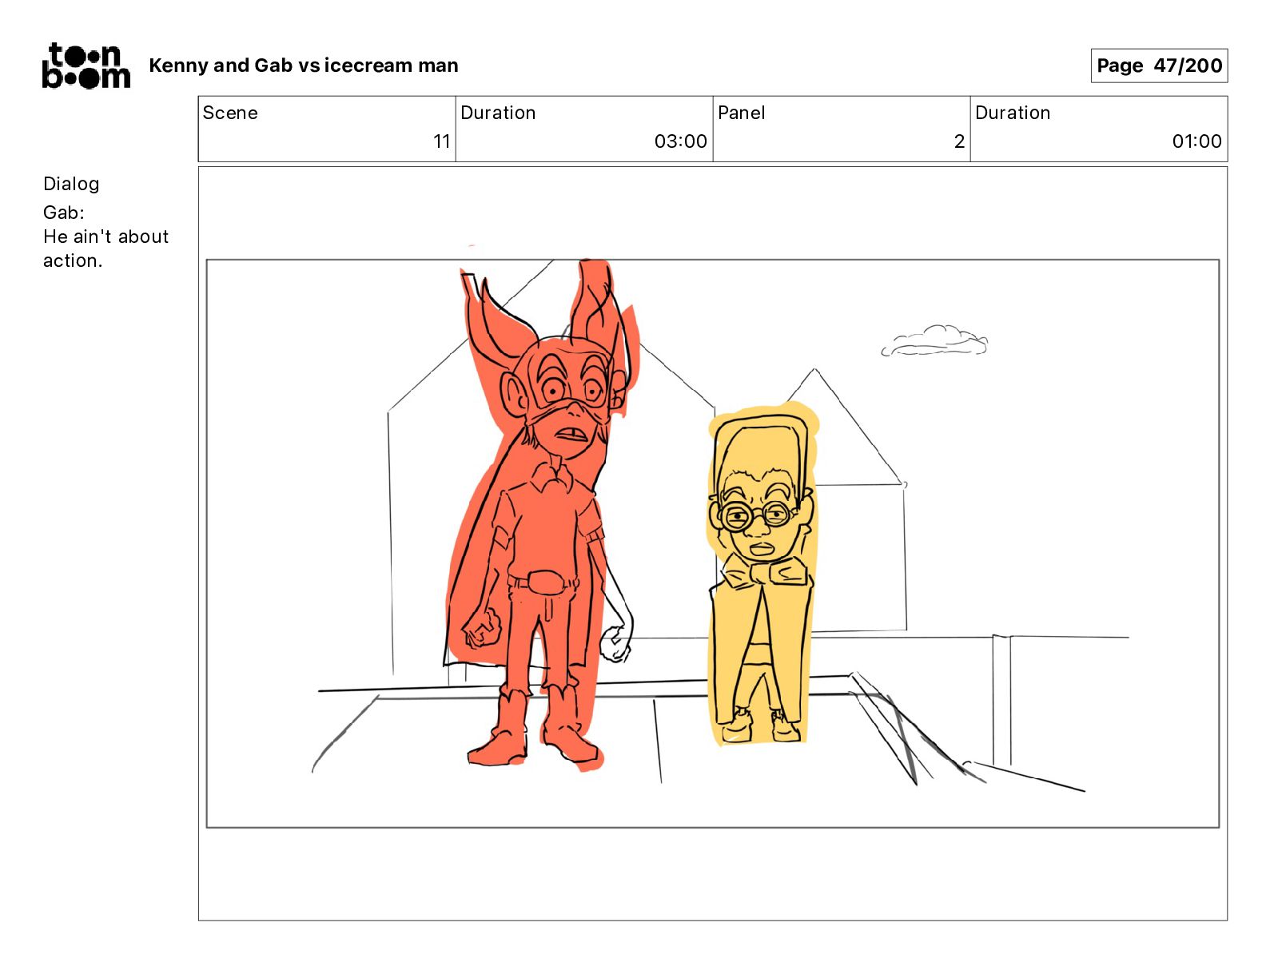Viewport: 1266px width, 978px height.
Task: Click the panel 'Duration' header next to Panel
Action: [1013, 113]
